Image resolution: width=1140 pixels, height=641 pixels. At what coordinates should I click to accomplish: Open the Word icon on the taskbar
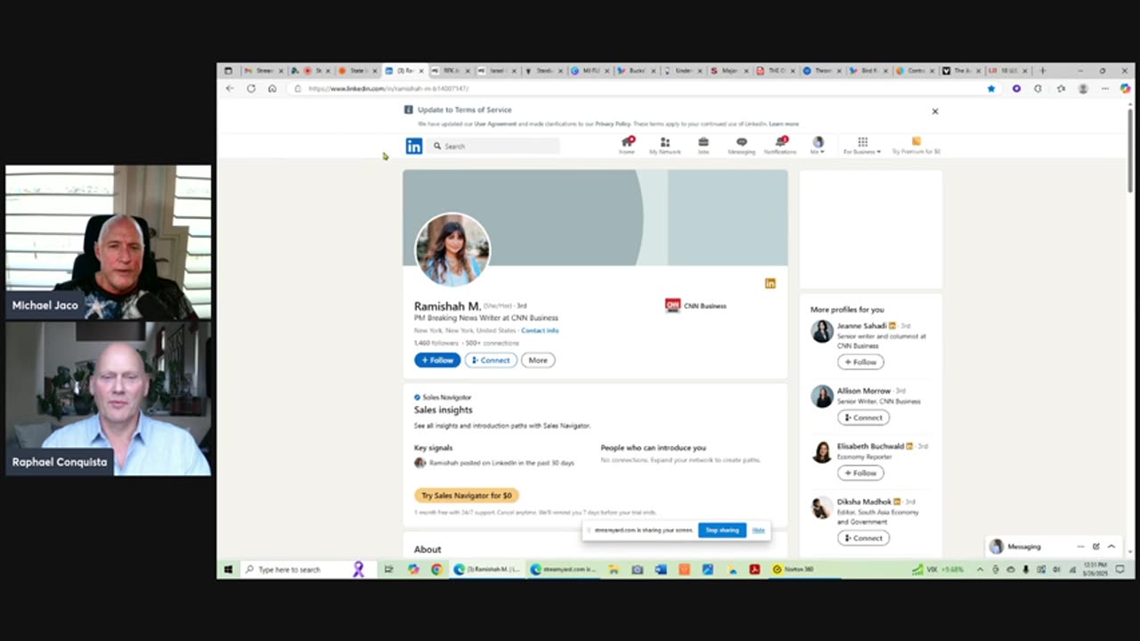661,569
